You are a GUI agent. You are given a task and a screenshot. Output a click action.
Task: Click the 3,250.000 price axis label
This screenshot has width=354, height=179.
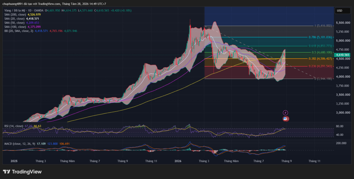point(343,104)
